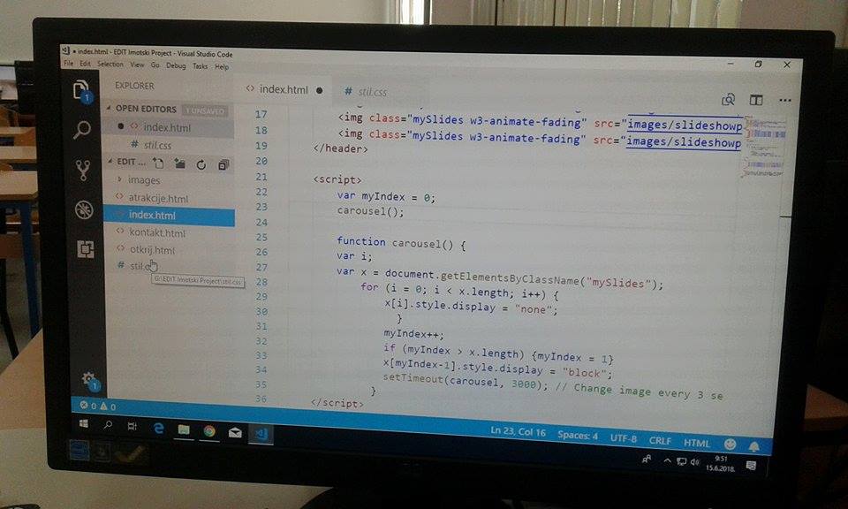The width and height of the screenshot is (848, 509).
Task: Follow the images/slideshow link on line 18
Action: [x=684, y=141]
